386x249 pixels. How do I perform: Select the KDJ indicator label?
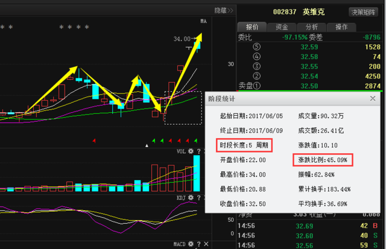(181, 198)
